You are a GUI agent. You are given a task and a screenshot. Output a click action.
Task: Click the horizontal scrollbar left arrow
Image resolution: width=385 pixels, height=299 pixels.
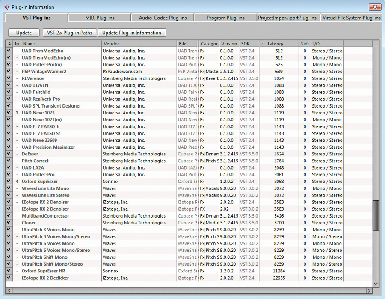point(9,290)
